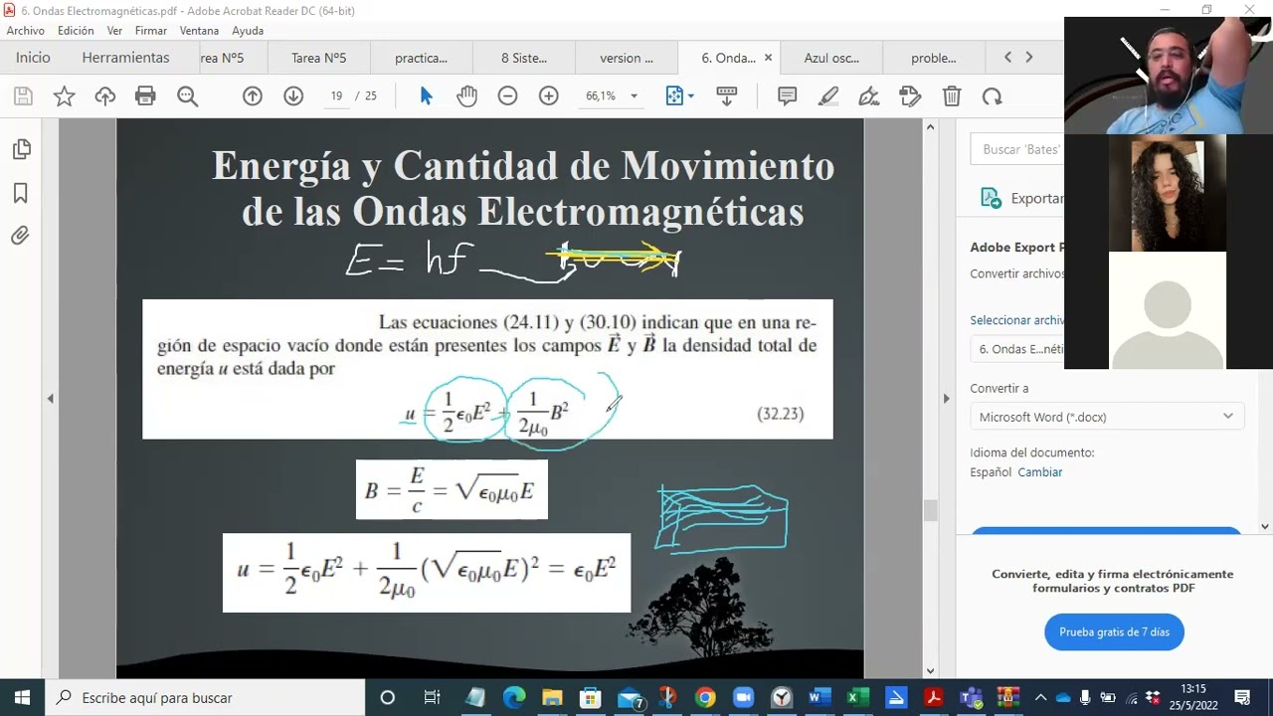This screenshot has height=716, width=1273.
Task: Open the fit page options
Action: (680, 96)
